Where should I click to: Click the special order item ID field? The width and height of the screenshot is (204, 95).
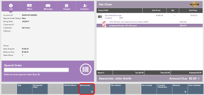[x=36, y=70]
